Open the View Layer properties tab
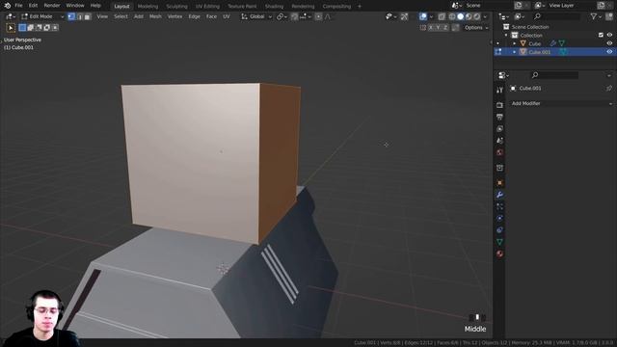 point(499,128)
